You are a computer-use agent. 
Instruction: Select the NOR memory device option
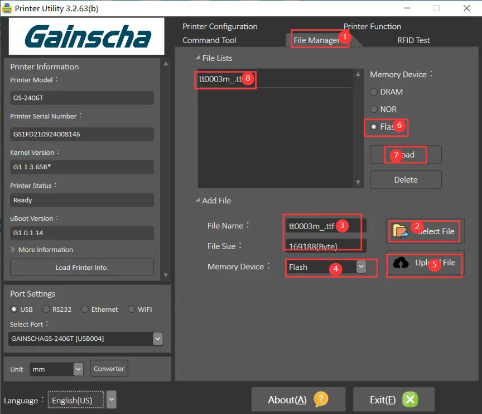tap(374, 109)
